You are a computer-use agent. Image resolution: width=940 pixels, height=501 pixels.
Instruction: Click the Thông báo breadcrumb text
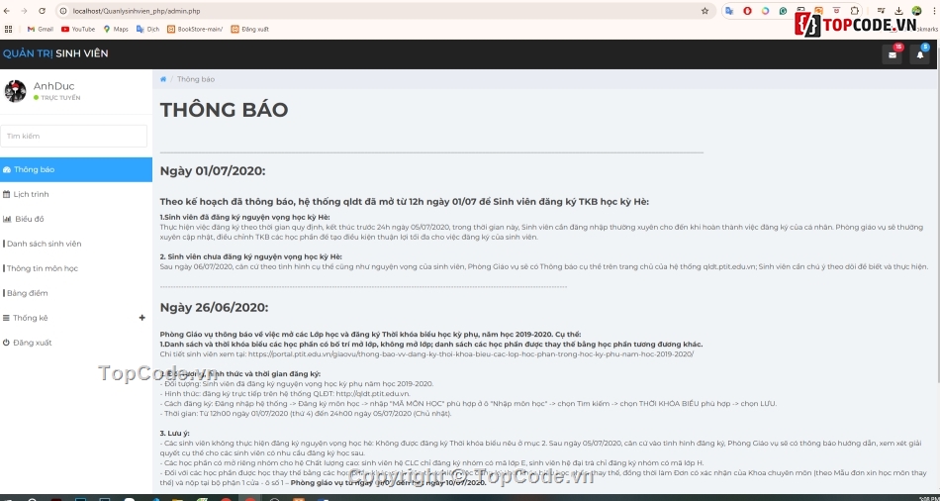pos(196,79)
